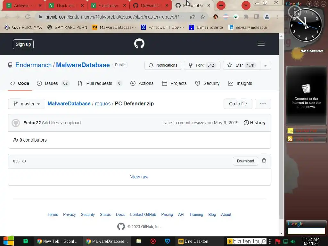Click Go to file button
Screen dimensions: 328x246
pyautogui.click(x=238, y=104)
